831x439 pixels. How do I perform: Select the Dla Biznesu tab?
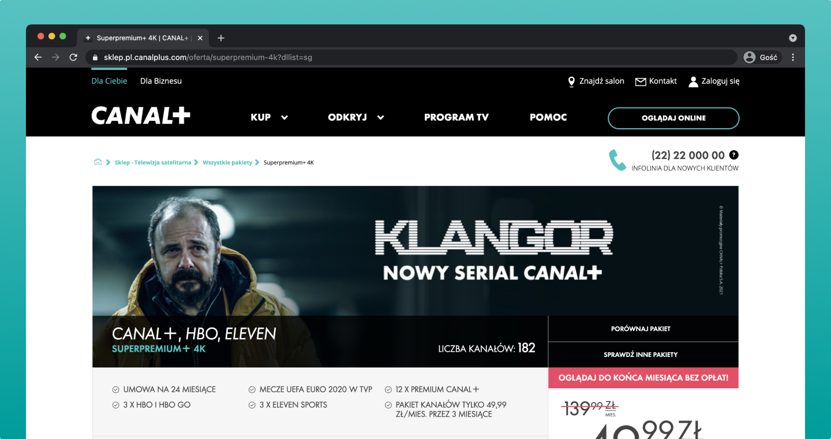[x=161, y=81]
